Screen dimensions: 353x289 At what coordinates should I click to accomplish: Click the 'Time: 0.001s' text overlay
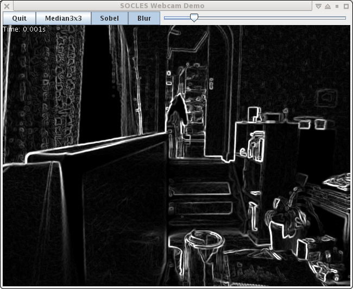(24, 29)
